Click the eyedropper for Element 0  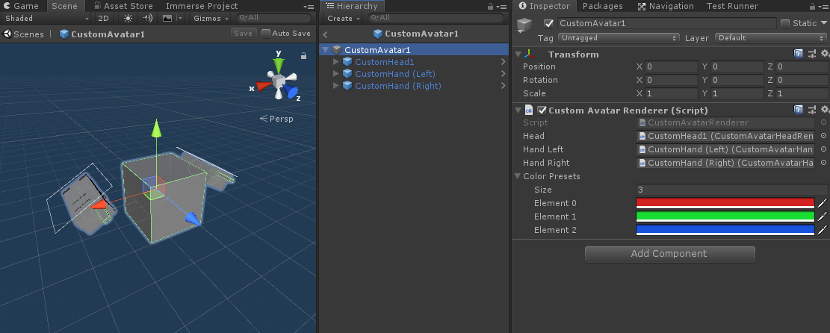pos(822,203)
